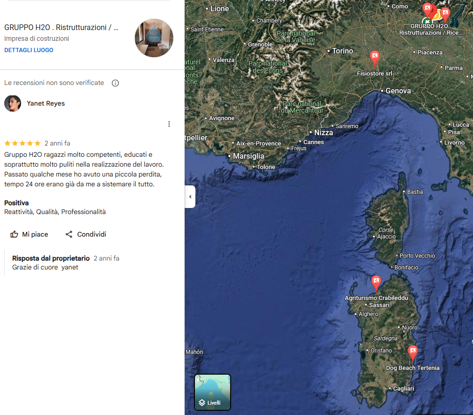Click the Parma city label
Image resolution: width=473 pixels, height=415 pixels.
453,68
